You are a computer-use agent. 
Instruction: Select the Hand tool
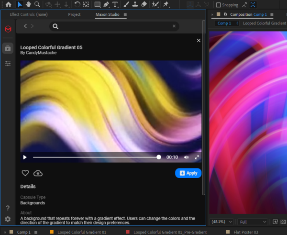(x=28, y=4)
